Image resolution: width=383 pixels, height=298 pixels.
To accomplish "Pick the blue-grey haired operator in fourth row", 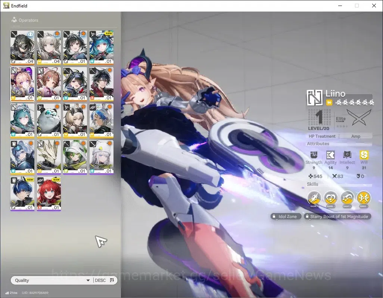I will [x=22, y=157].
